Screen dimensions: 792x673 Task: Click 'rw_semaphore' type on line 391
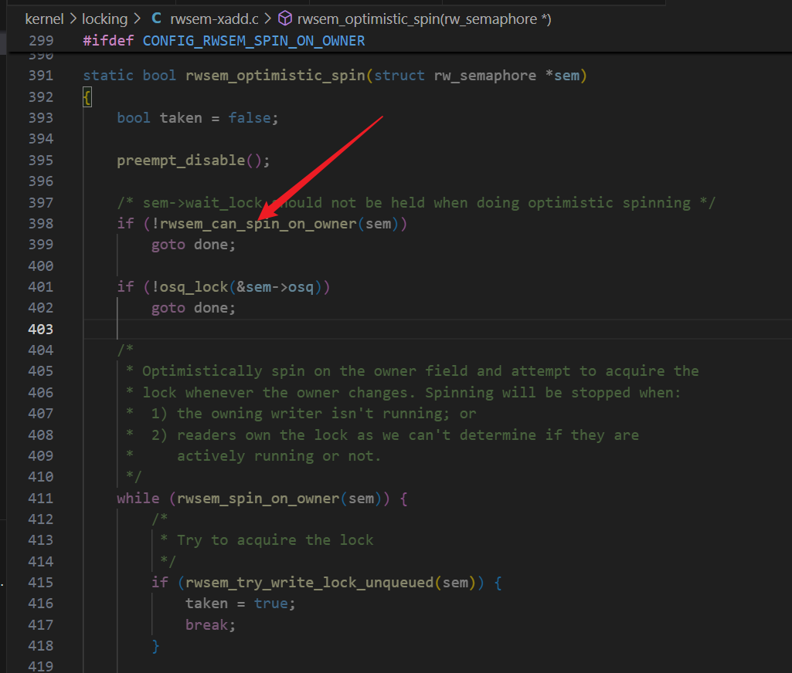click(x=485, y=76)
